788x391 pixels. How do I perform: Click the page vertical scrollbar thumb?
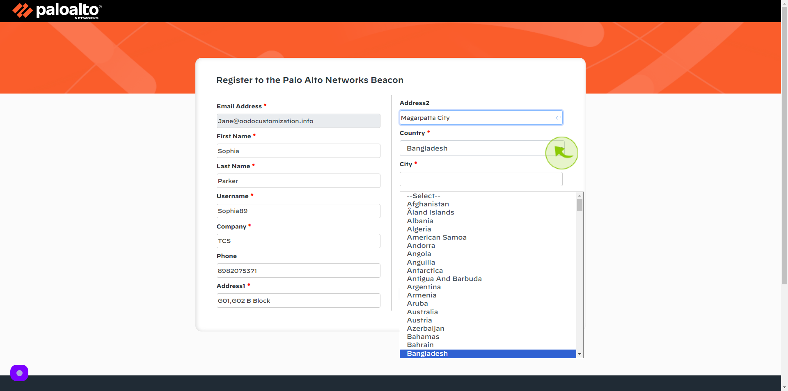coord(784,146)
